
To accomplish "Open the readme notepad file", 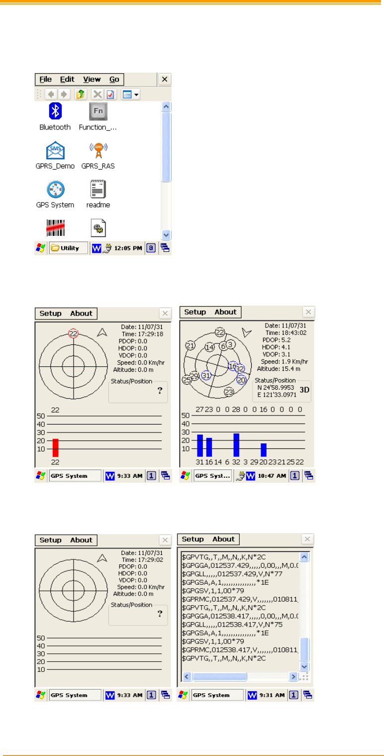I will coord(98,190).
